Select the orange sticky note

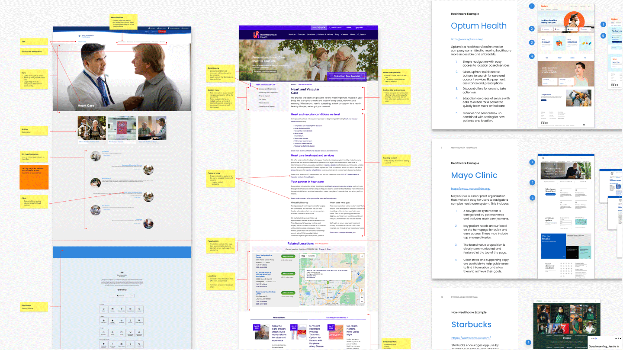pyautogui.click(x=34, y=177)
